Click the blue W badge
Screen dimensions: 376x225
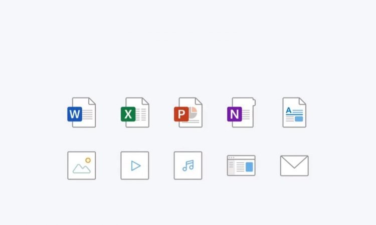(x=75, y=114)
